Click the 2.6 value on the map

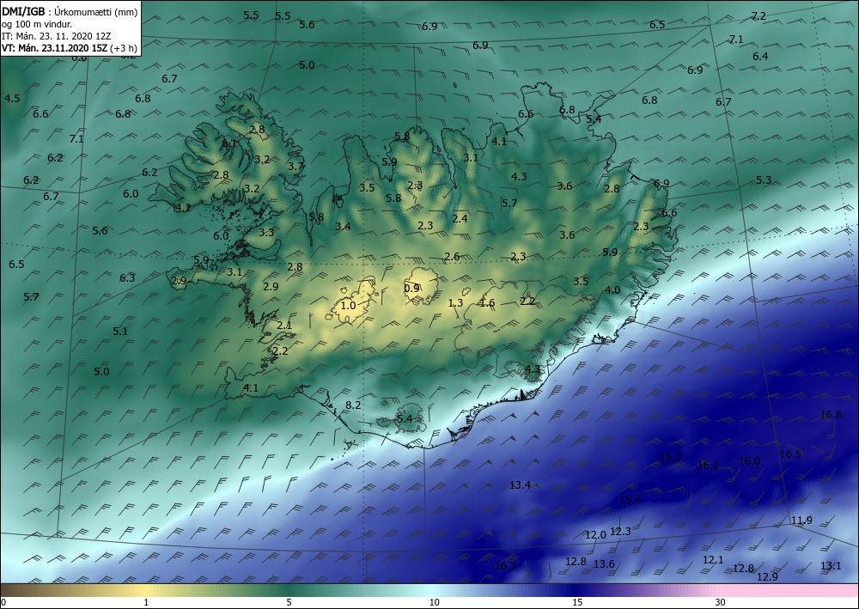coord(452,256)
